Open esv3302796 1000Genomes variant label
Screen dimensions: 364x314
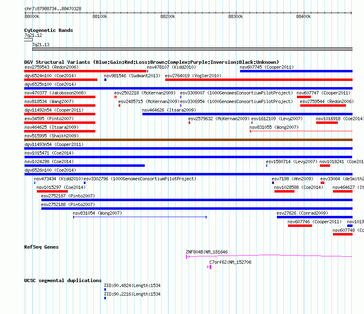coord(140,179)
